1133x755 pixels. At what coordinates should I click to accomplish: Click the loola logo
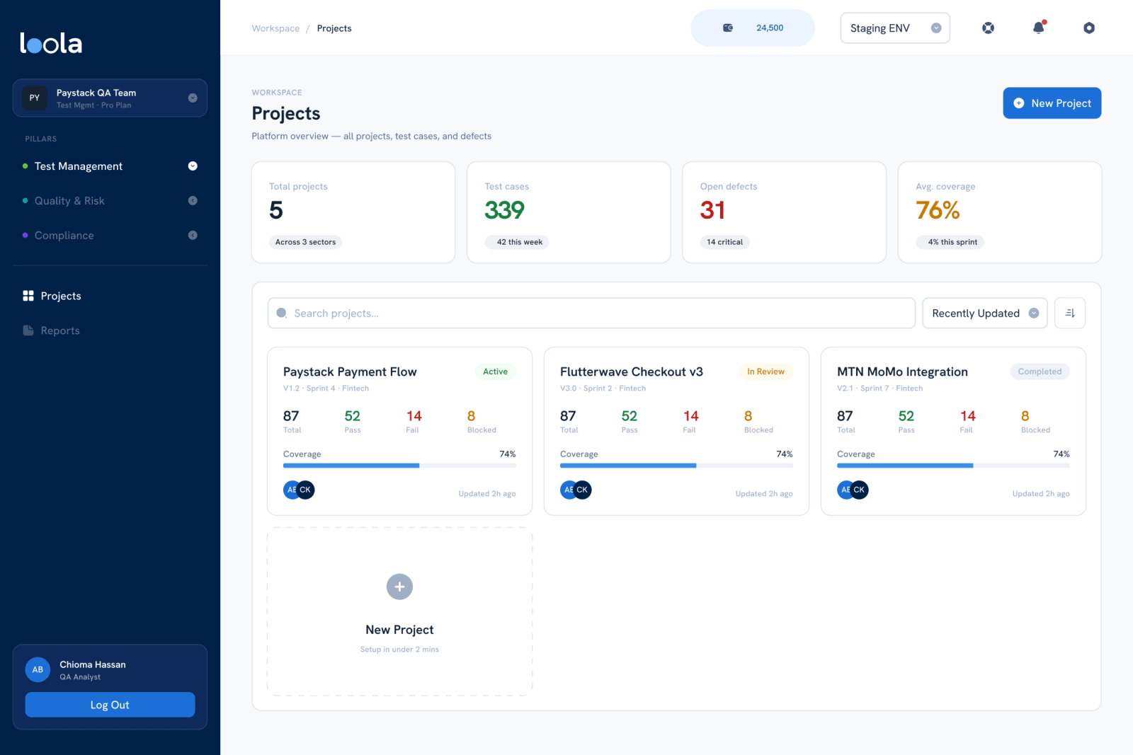(x=51, y=43)
